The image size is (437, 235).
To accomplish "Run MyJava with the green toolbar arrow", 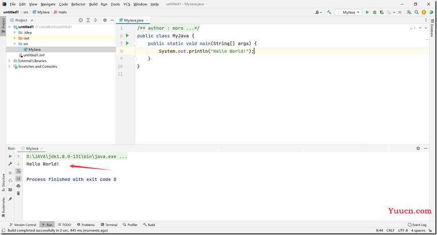I will (x=367, y=12).
